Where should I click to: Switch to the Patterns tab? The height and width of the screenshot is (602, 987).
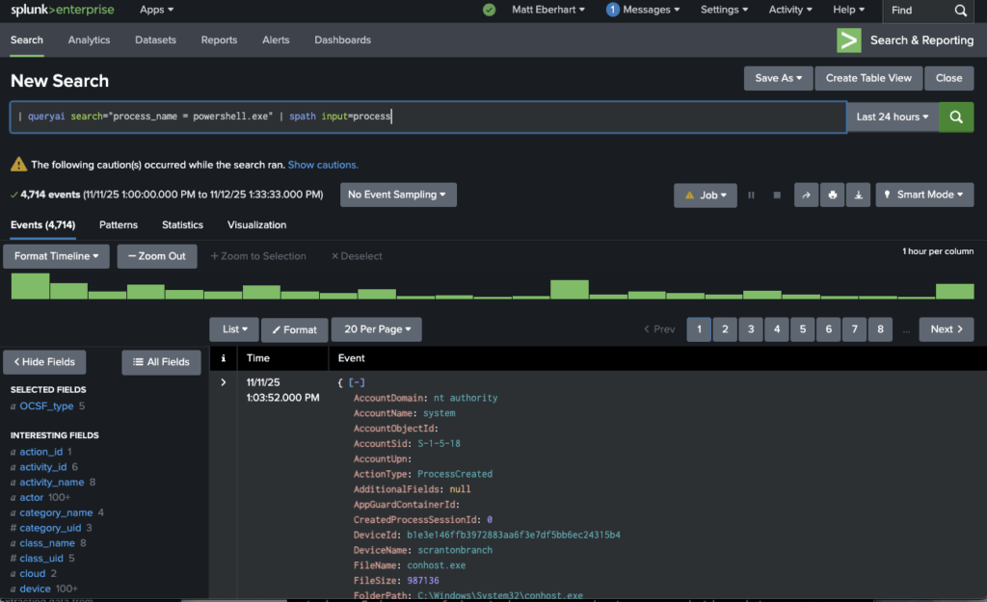[x=119, y=224]
